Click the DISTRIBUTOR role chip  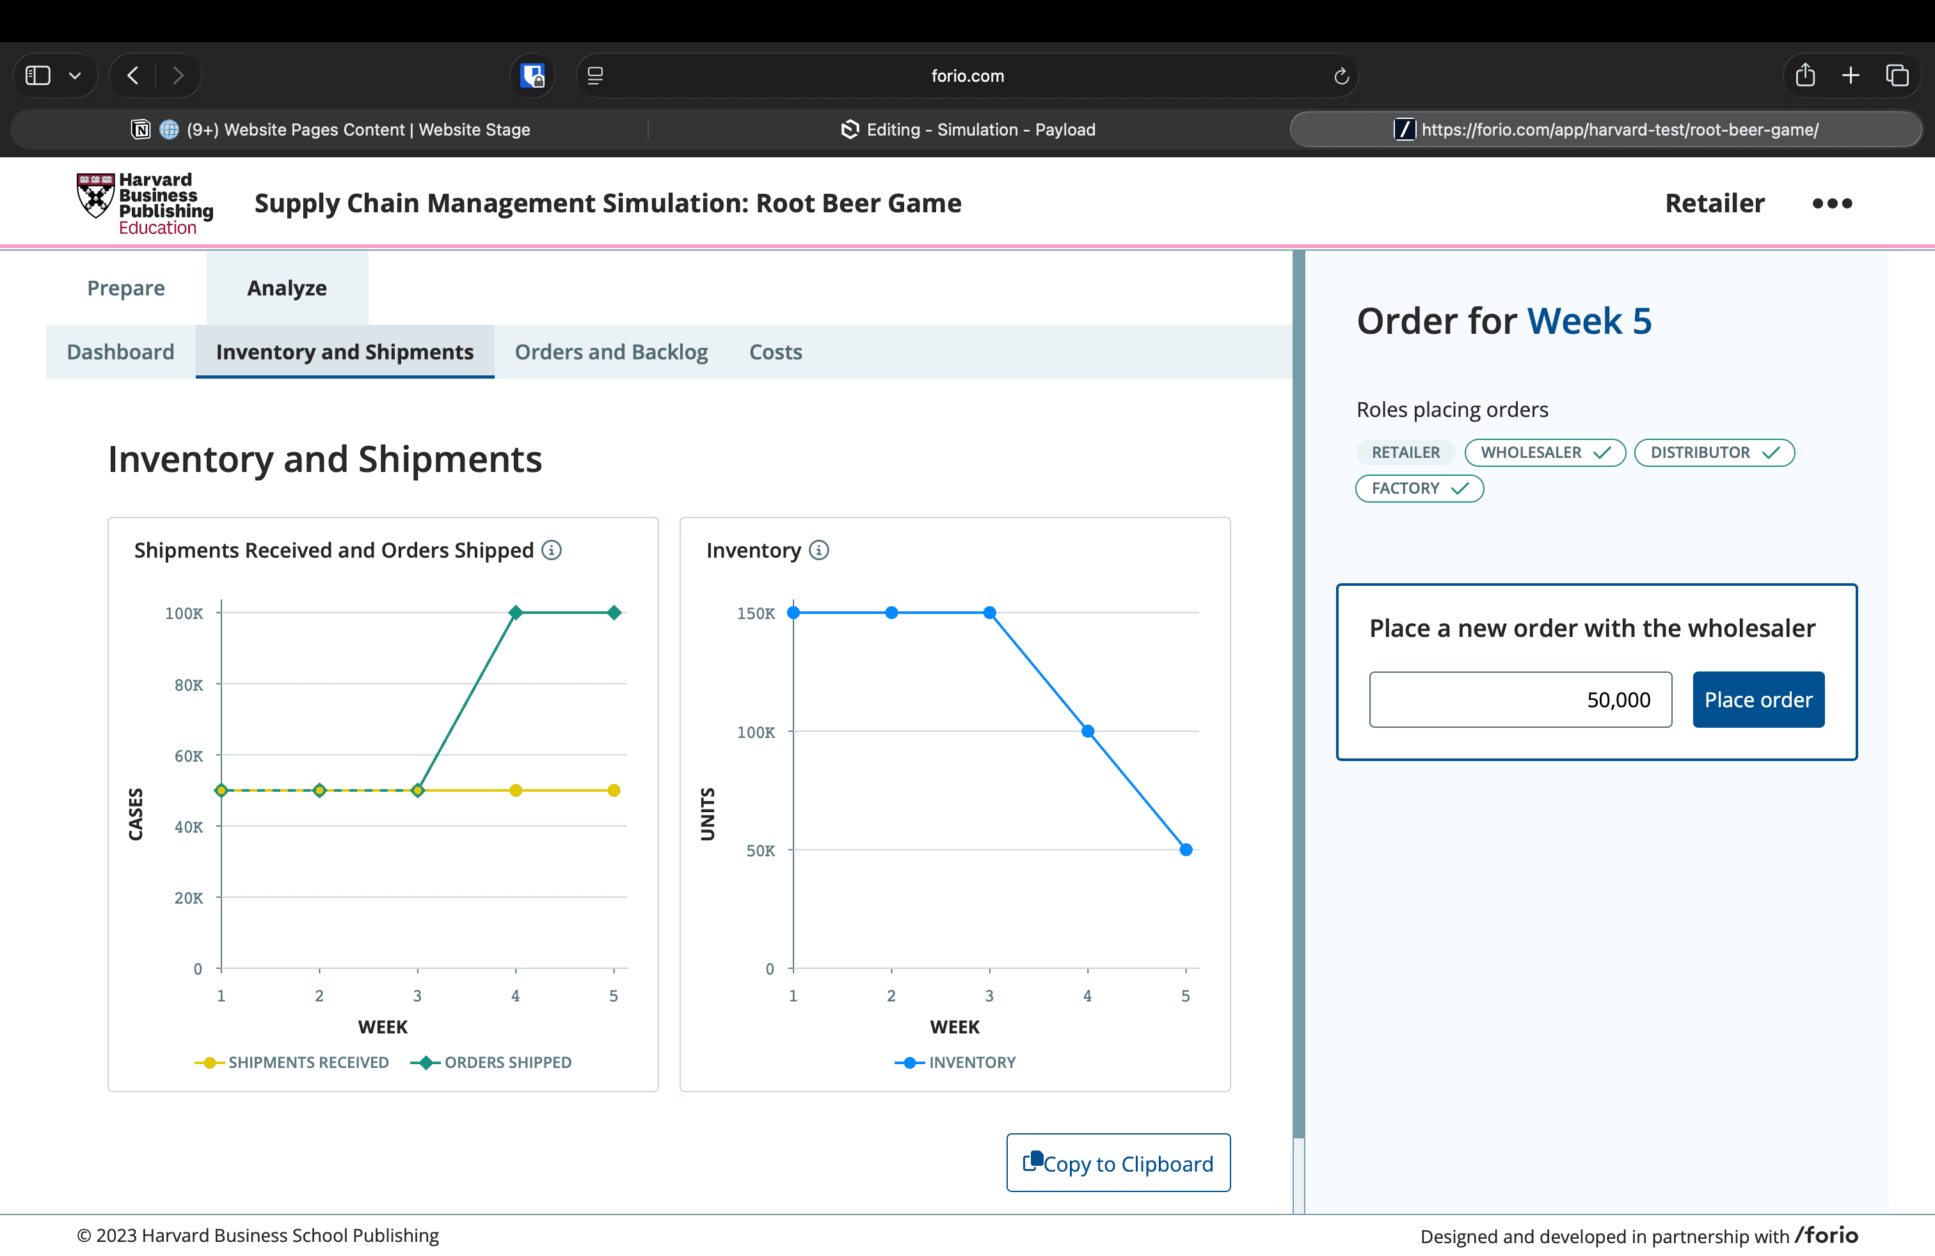tap(1715, 453)
